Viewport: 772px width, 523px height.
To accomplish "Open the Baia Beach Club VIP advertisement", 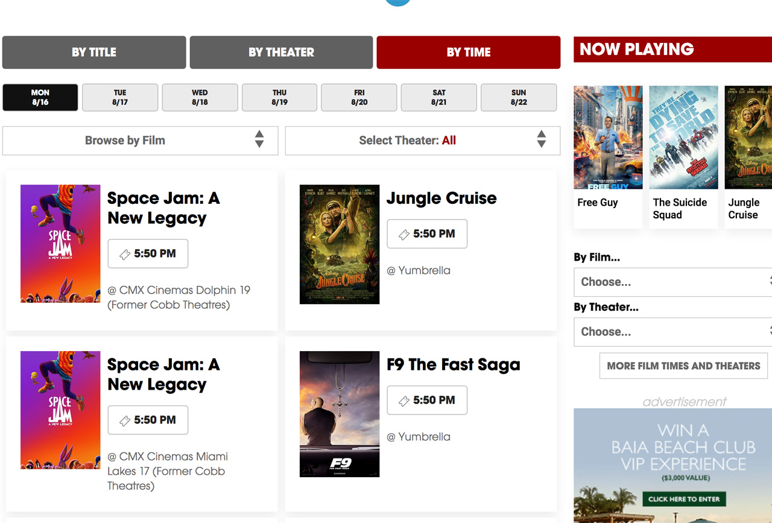I will point(672,465).
